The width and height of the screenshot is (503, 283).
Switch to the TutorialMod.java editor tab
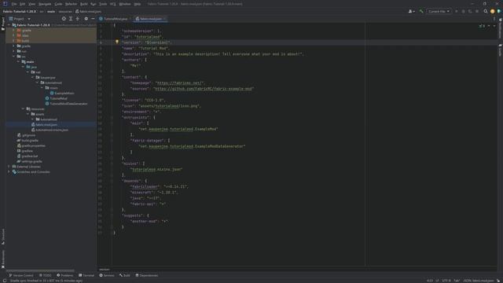113,19
